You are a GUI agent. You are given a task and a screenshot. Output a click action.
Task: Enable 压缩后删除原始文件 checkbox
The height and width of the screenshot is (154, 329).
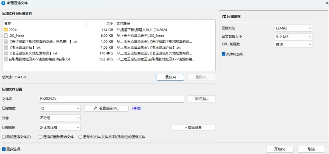point(41,137)
